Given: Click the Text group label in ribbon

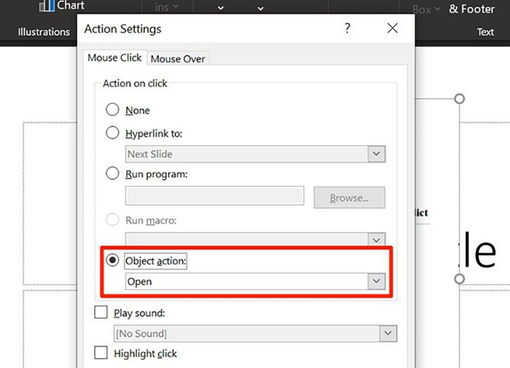Looking at the screenshot, I should coord(485,32).
